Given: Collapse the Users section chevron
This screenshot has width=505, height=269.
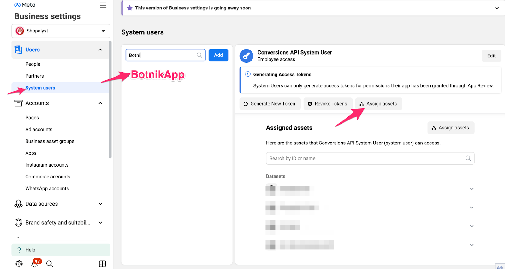Looking at the screenshot, I should coord(100,50).
